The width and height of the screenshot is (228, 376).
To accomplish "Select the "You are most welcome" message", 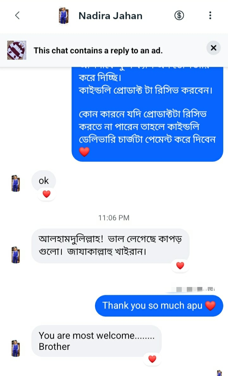I will click(96, 341).
